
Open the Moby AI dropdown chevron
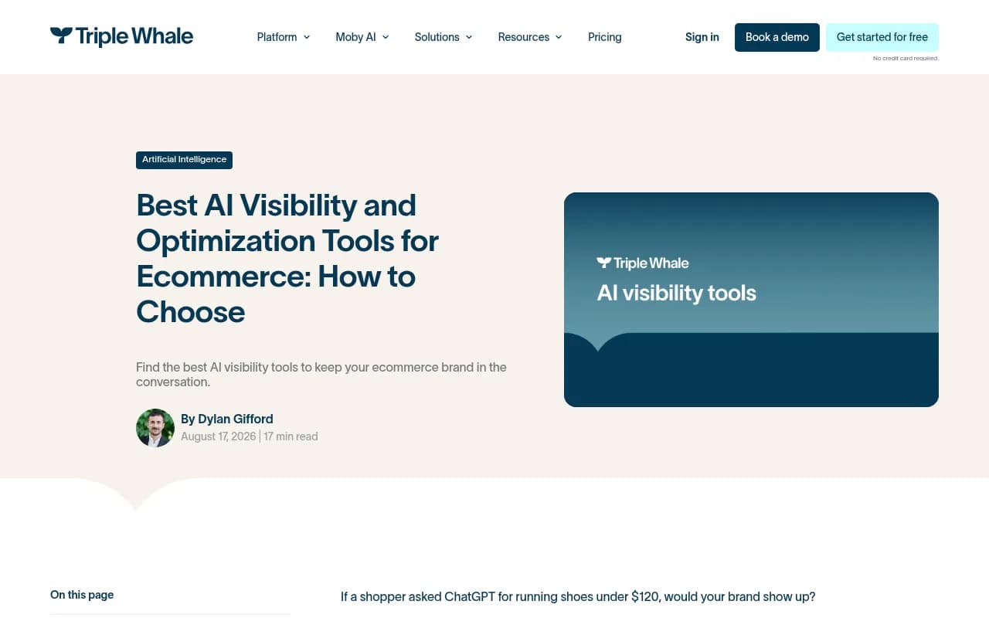(386, 37)
